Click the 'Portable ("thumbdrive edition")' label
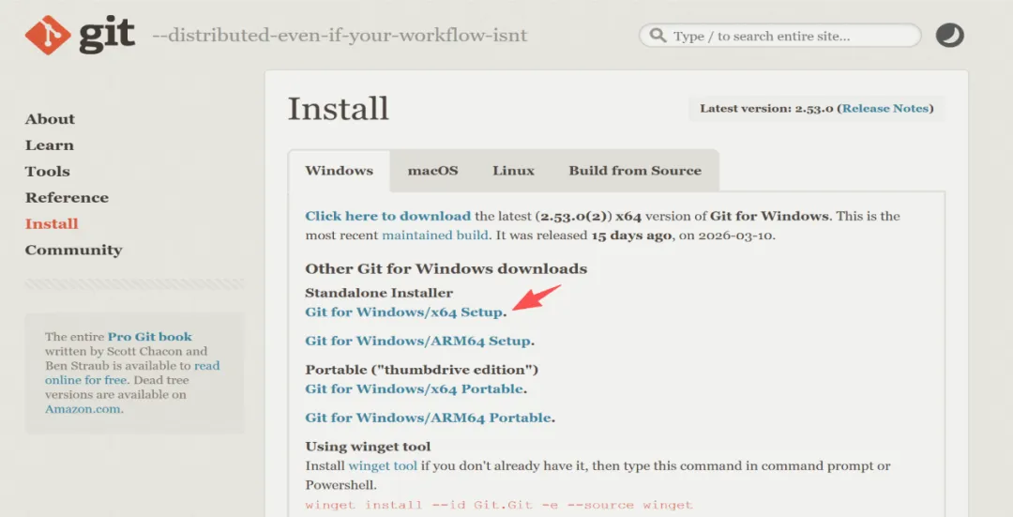Viewport: 1013px width, 517px height. (x=422, y=370)
